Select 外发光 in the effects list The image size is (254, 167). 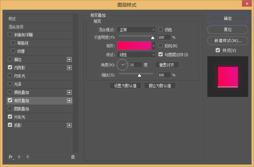coord(19,117)
